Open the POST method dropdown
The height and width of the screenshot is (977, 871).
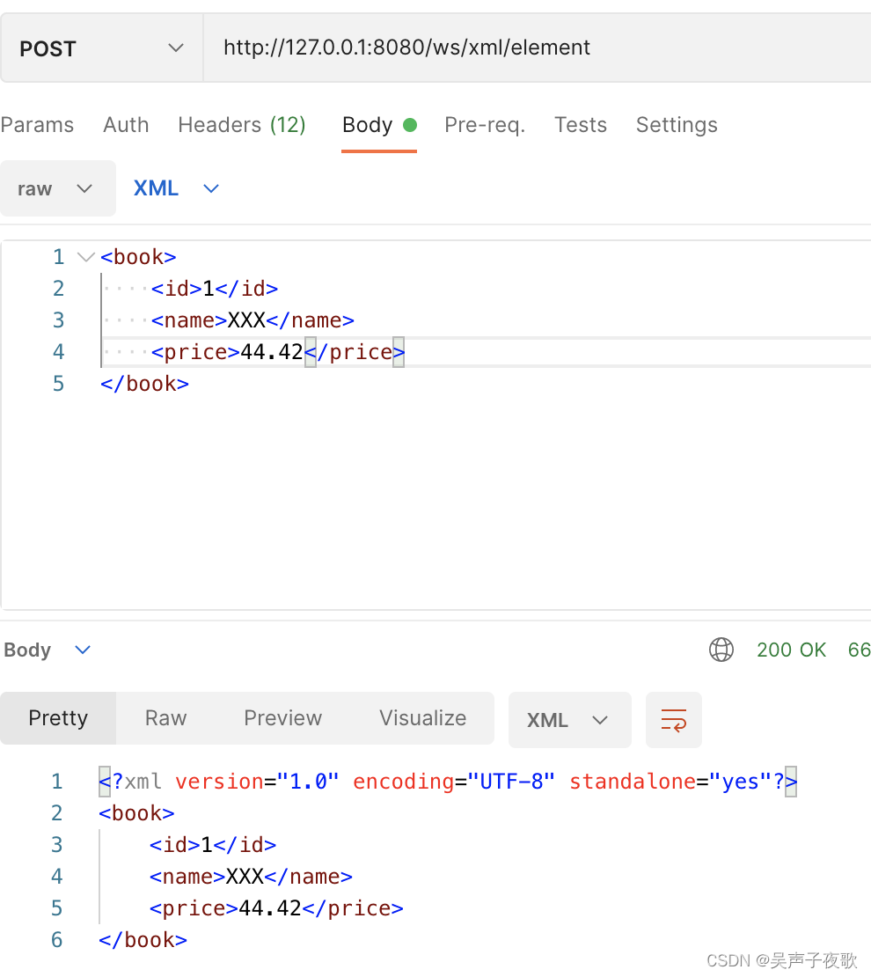(x=101, y=48)
